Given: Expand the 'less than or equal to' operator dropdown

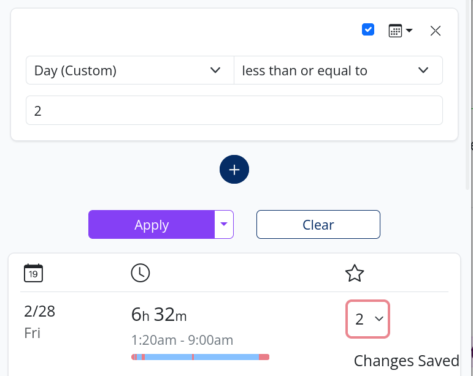Looking at the screenshot, I should 337,70.
